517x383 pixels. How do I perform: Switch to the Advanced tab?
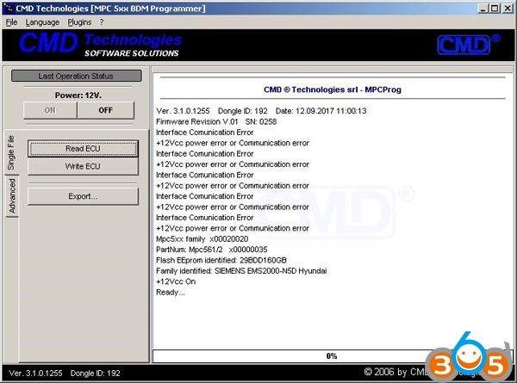[x=12, y=196]
